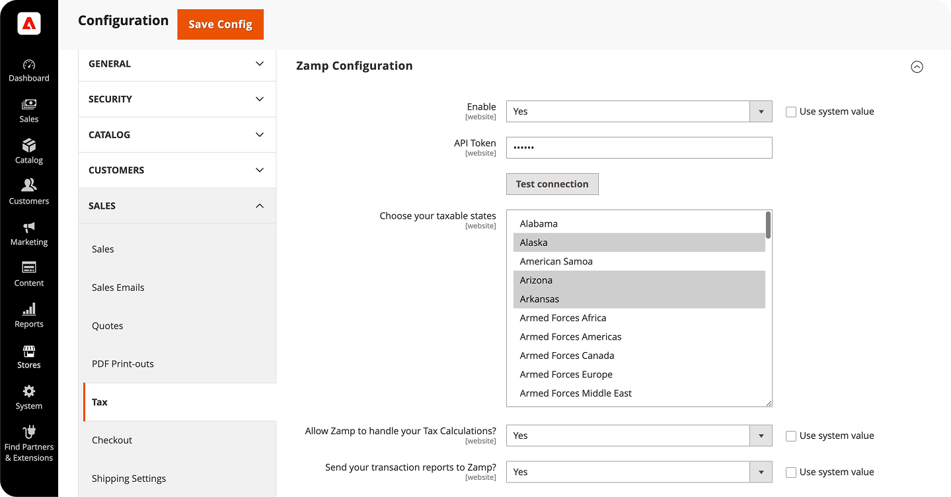
Task: Expand the SECURITY config group
Action: (177, 99)
